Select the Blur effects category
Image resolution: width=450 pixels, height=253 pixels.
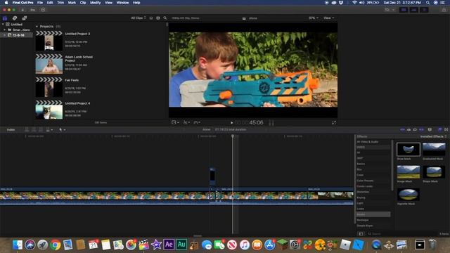(x=359, y=169)
